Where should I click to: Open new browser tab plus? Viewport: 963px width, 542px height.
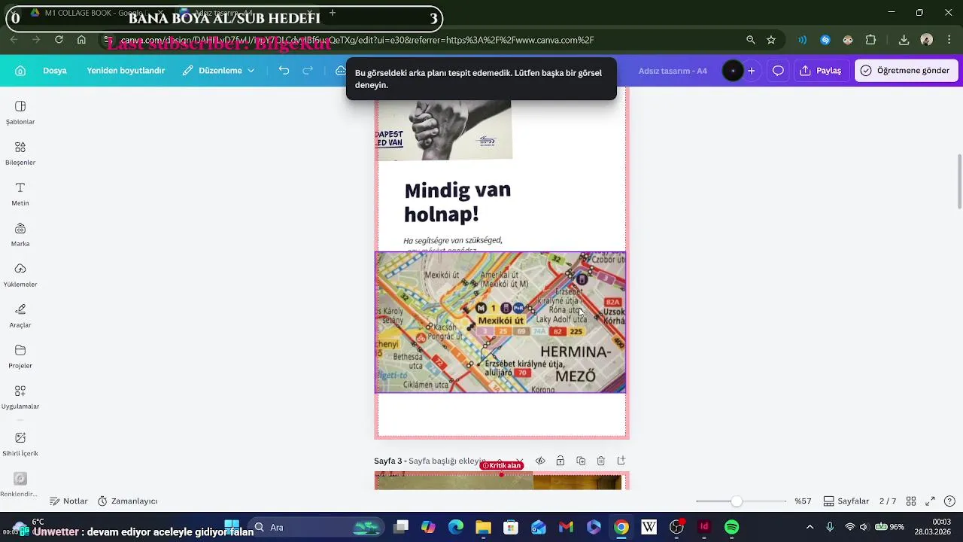(x=332, y=13)
